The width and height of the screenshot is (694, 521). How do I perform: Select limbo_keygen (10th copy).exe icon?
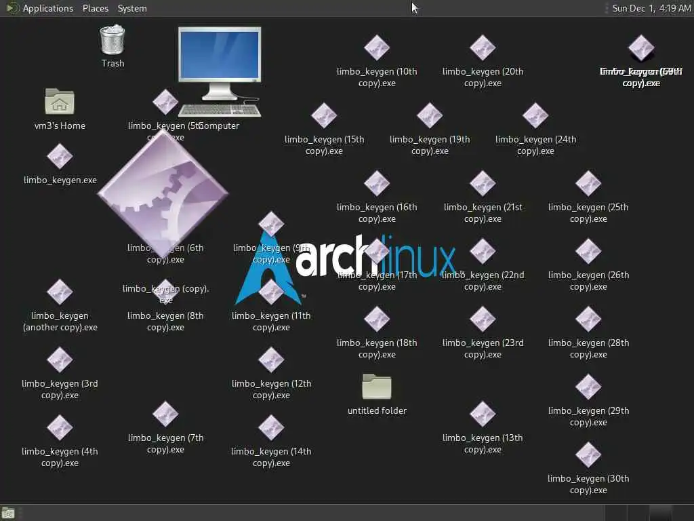click(377, 48)
